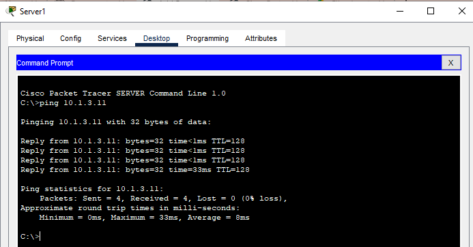Close the Command Prompt with X button
This screenshot has width=473, height=247.
coord(451,63)
